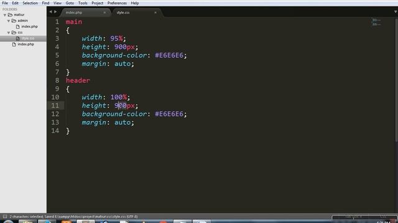Click '#E6E6E6' color value on line 5

(x=169, y=55)
